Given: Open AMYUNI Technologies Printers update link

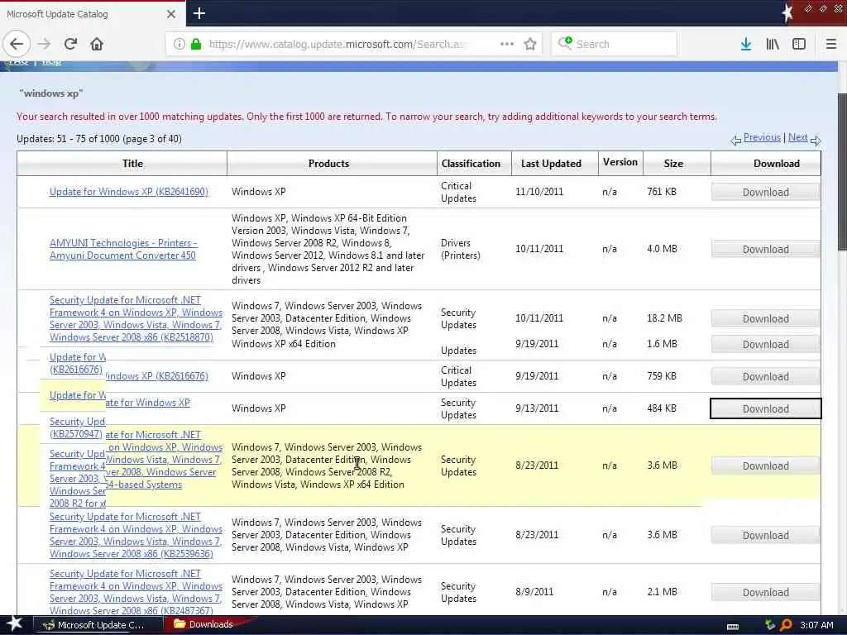Looking at the screenshot, I should (x=123, y=249).
